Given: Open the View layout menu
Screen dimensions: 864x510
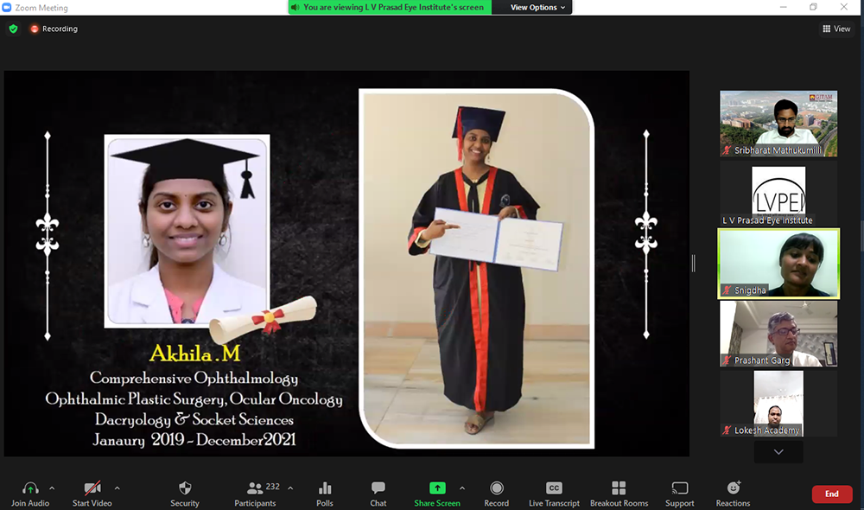Looking at the screenshot, I should pyautogui.click(x=836, y=29).
